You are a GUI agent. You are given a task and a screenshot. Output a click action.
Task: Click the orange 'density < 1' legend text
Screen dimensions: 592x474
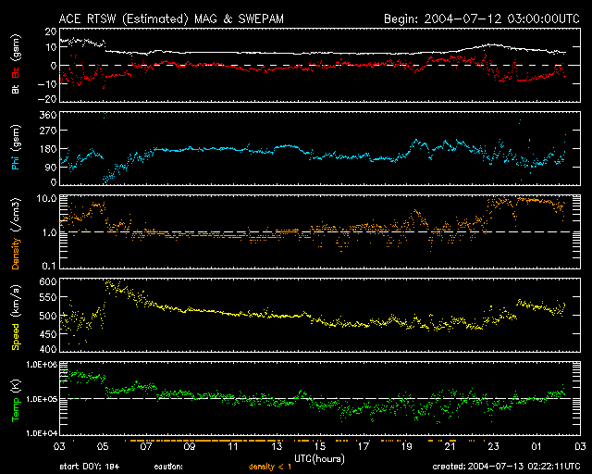(270, 467)
